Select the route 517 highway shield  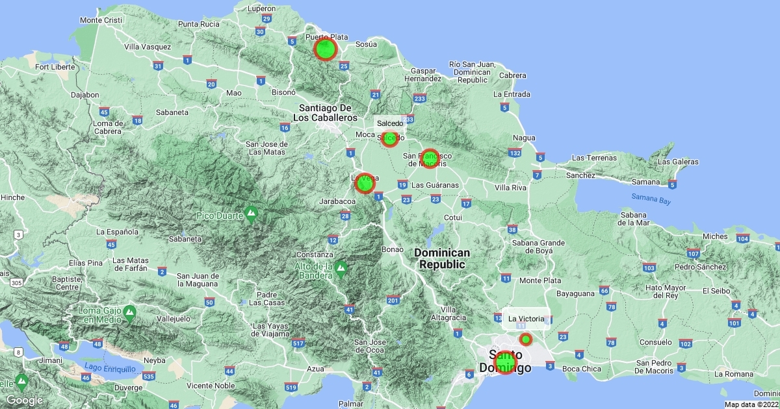tap(299, 343)
